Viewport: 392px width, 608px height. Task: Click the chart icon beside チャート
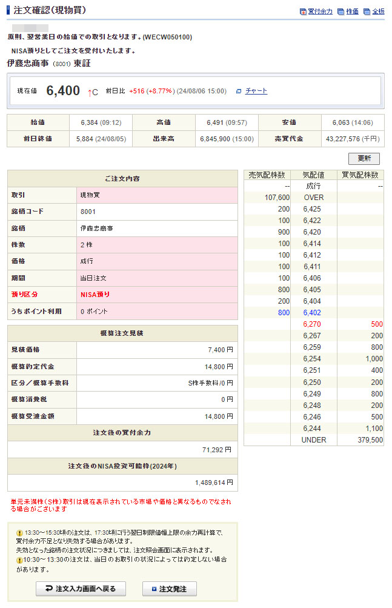pyautogui.click(x=239, y=91)
